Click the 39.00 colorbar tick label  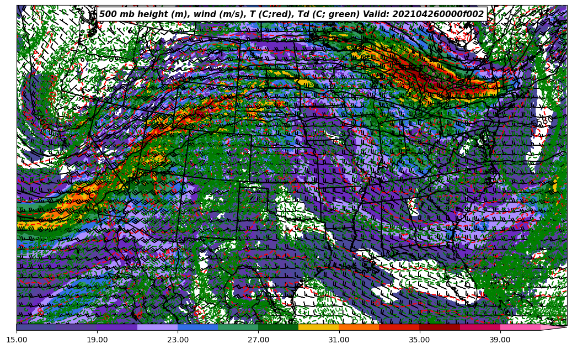pos(500,340)
